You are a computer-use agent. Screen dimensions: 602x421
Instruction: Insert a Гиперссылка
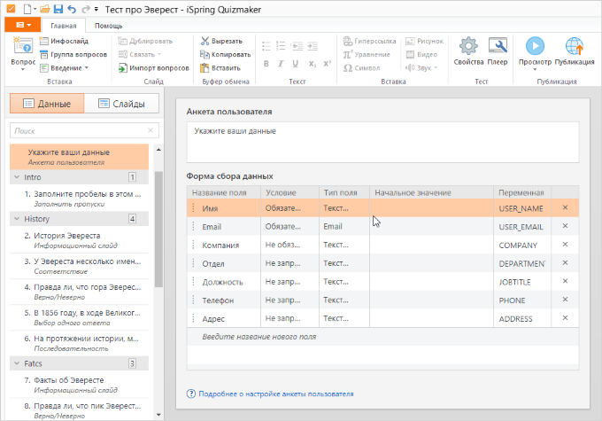369,41
